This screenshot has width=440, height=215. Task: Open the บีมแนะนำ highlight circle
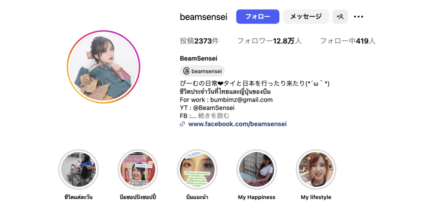coord(197,170)
